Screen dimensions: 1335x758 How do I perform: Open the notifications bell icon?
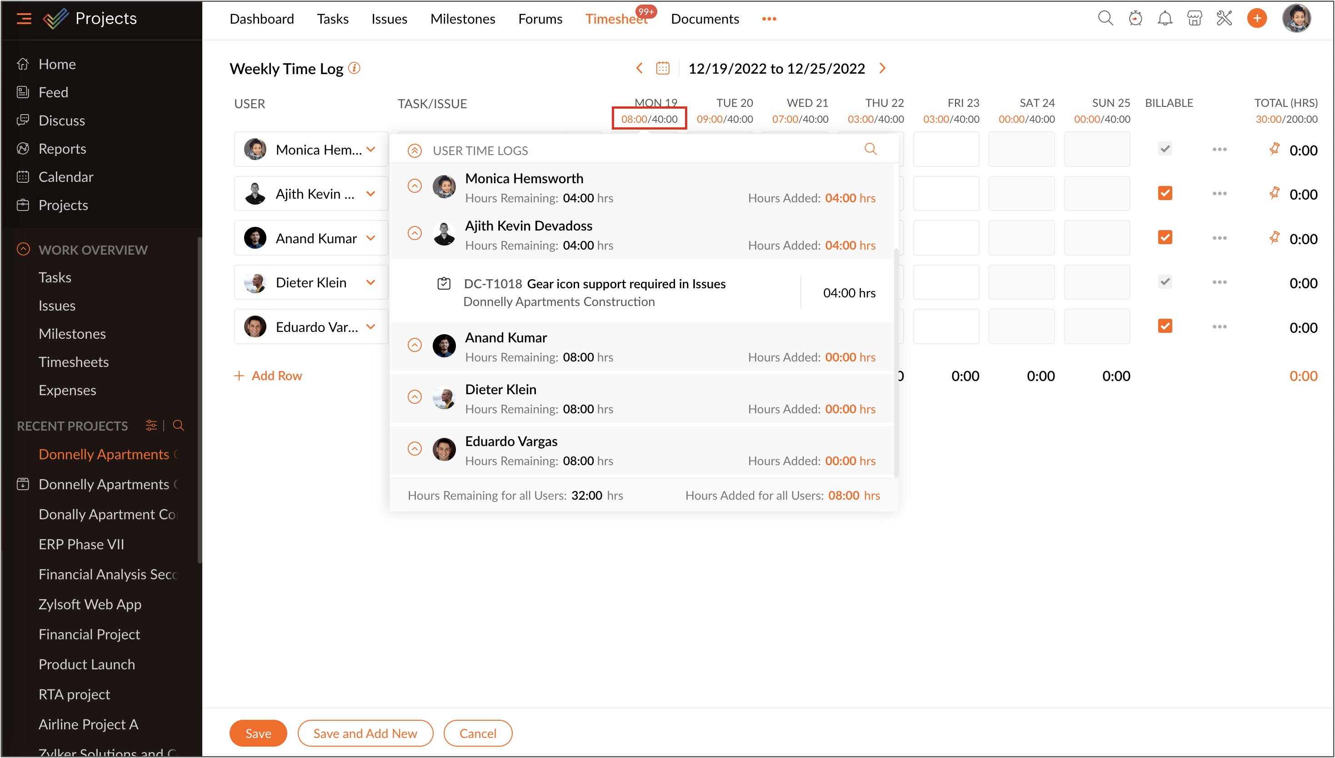(1165, 19)
